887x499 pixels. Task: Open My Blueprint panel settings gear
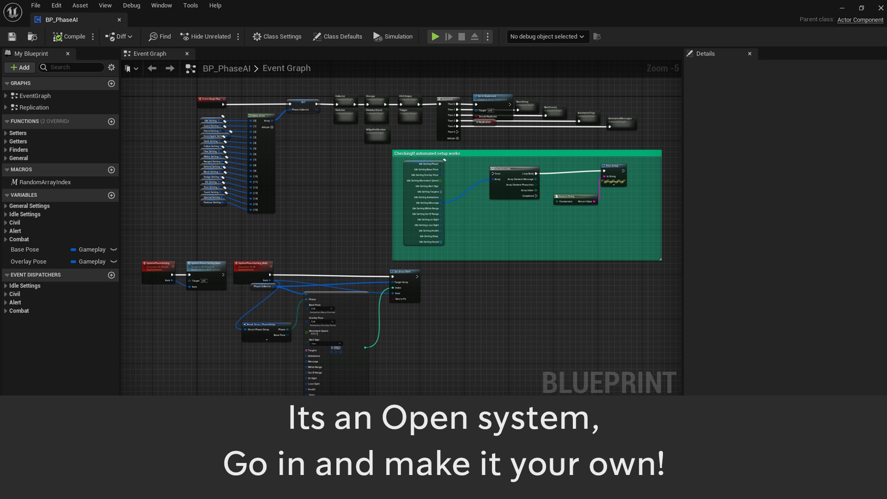coord(111,67)
